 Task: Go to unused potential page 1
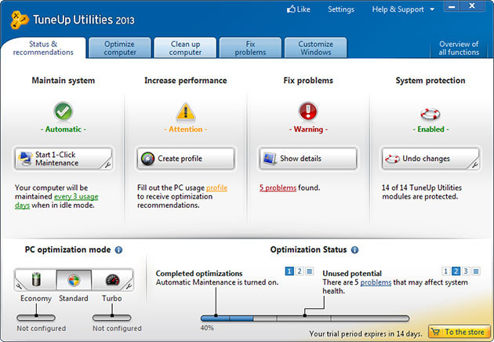[x=445, y=271]
